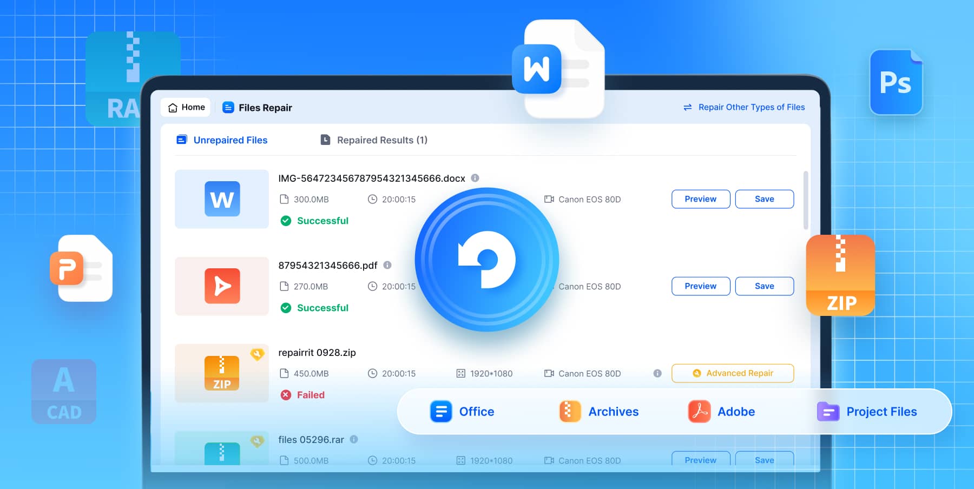Click the large orange ZIP icon
The width and height of the screenshot is (974, 489).
coord(840,275)
